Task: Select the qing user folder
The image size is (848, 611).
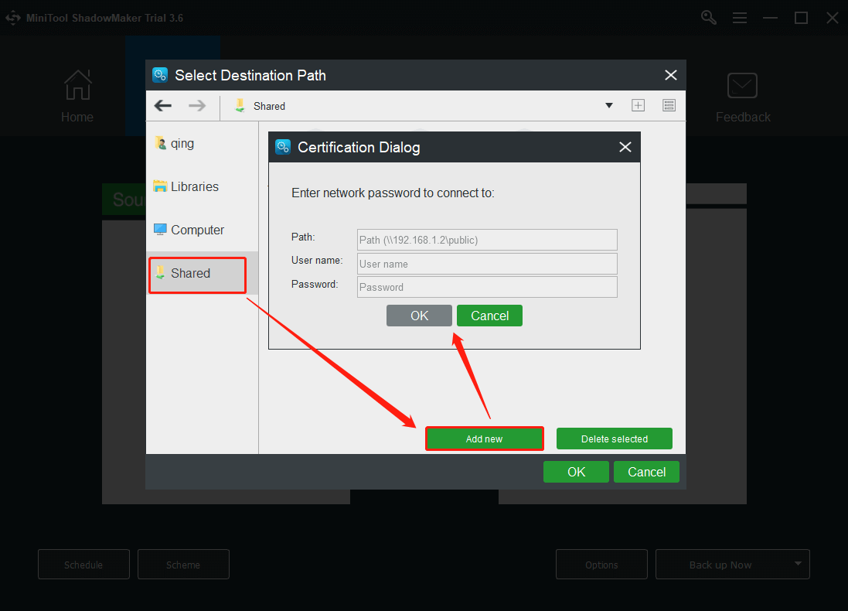Action: coord(203,143)
